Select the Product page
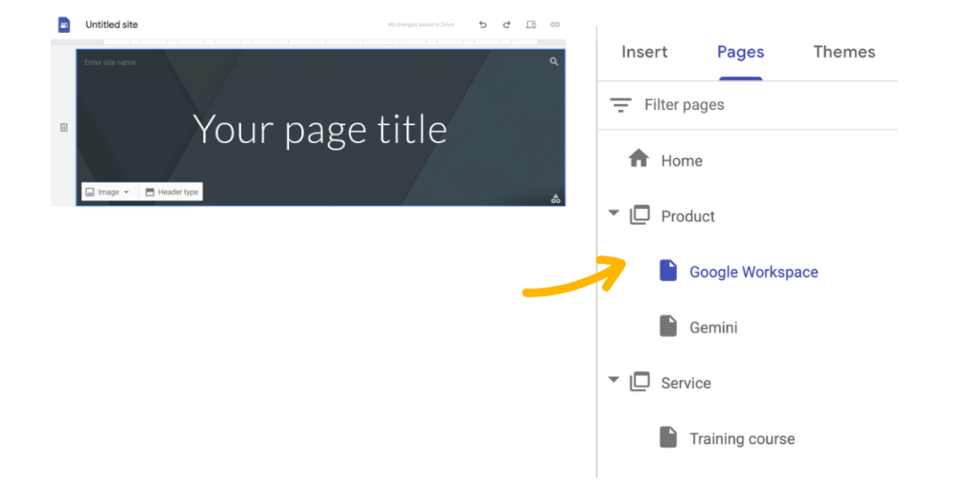 point(687,216)
